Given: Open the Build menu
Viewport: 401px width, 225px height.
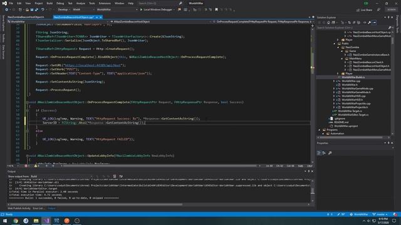Looking at the screenshot, I should coord(49,3).
